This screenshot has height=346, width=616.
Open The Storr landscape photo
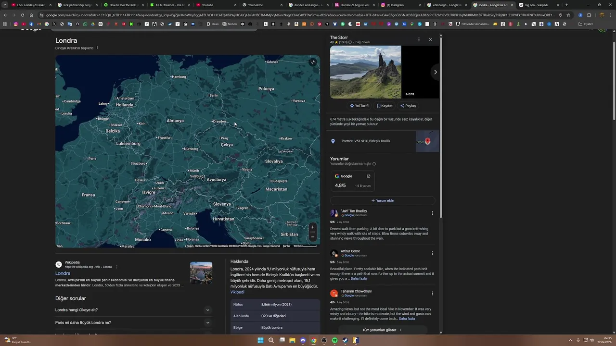pos(365,72)
